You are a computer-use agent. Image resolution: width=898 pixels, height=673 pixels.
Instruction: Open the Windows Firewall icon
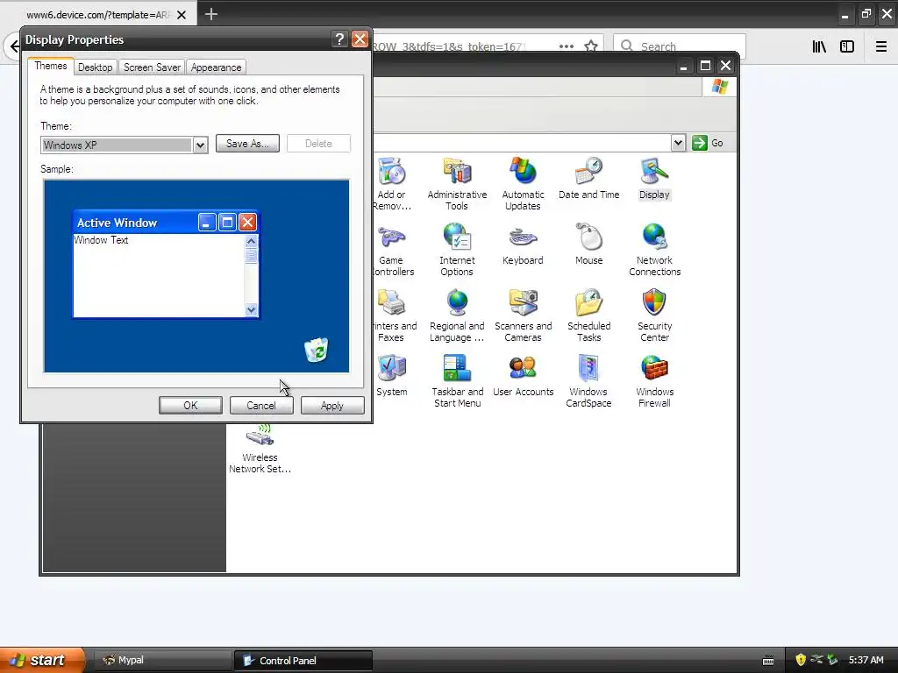[x=654, y=380]
